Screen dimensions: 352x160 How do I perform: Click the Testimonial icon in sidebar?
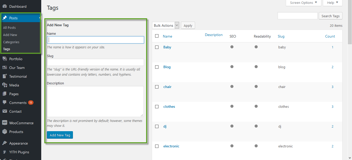[x=5, y=76]
